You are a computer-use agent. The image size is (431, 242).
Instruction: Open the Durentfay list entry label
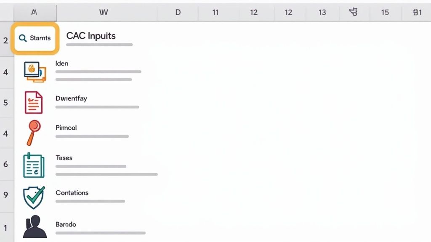pos(71,98)
